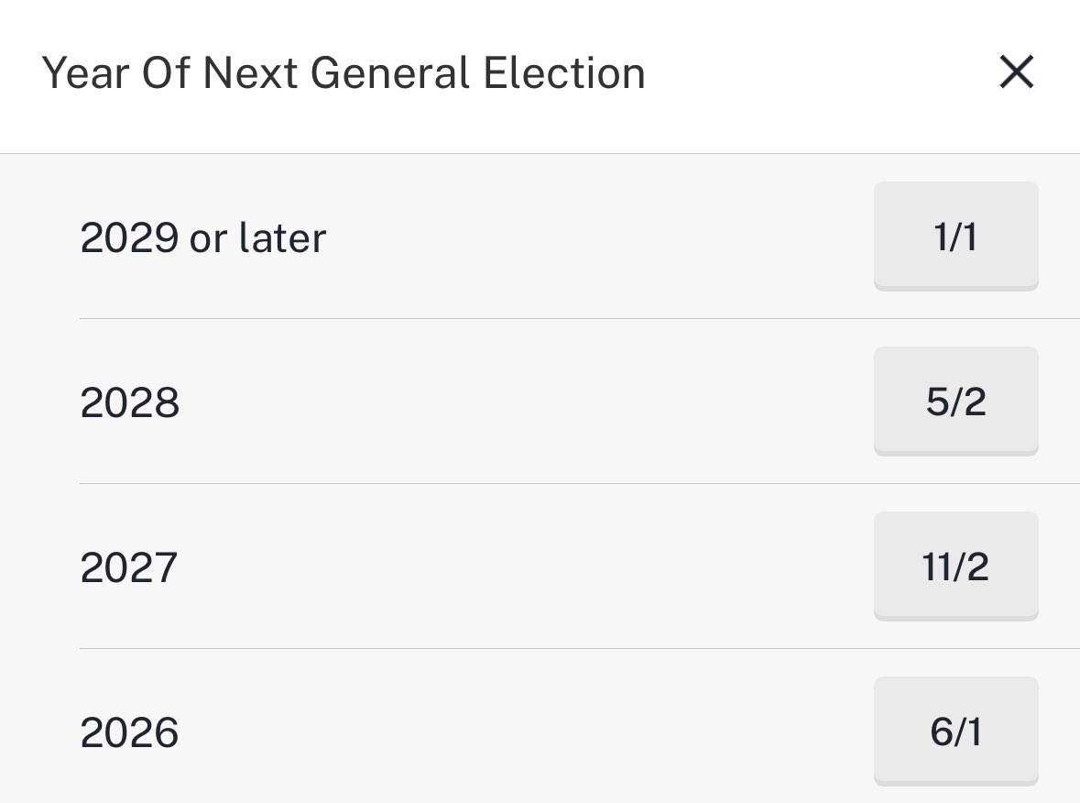Pick the 5/2 odds button for 2028
The width and height of the screenshot is (1080, 803).
point(956,401)
